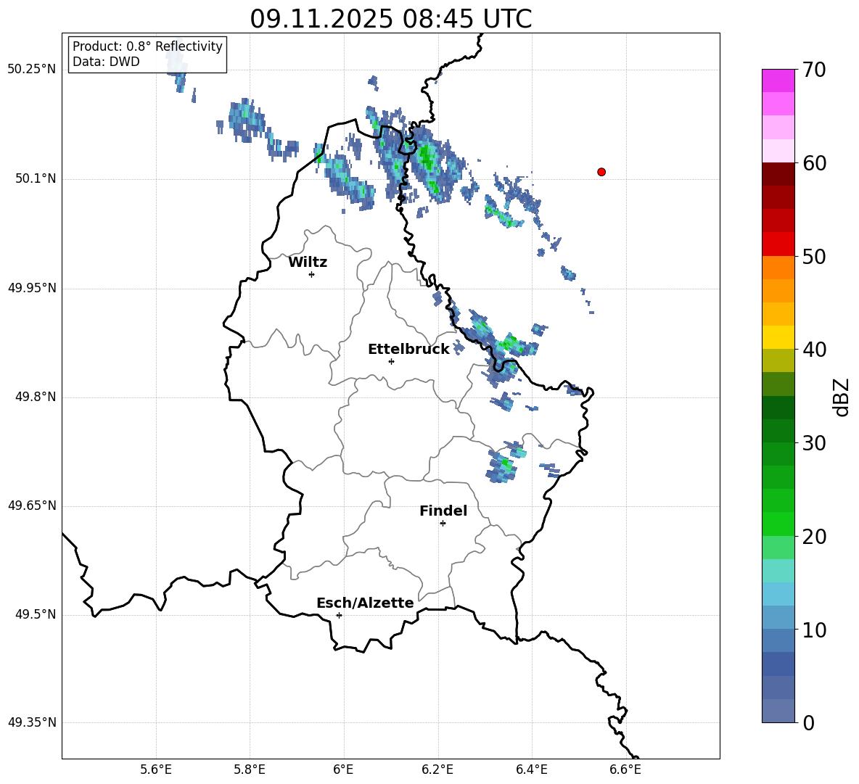Click the 5.6°E longitude label
Image resolution: width=859 pixels, height=784 pixels.
(156, 769)
